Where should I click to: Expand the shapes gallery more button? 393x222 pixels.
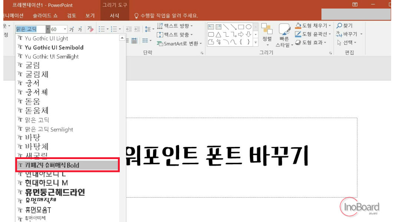(x=256, y=43)
